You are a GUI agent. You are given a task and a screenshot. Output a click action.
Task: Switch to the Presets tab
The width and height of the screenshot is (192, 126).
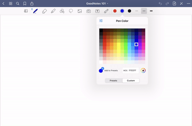point(114,81)
